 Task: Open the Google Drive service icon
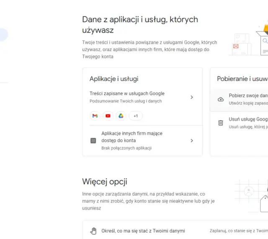tap(121, 116)
